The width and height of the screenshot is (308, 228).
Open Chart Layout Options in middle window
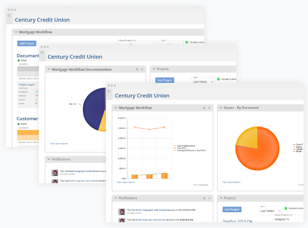pos(59,143)
